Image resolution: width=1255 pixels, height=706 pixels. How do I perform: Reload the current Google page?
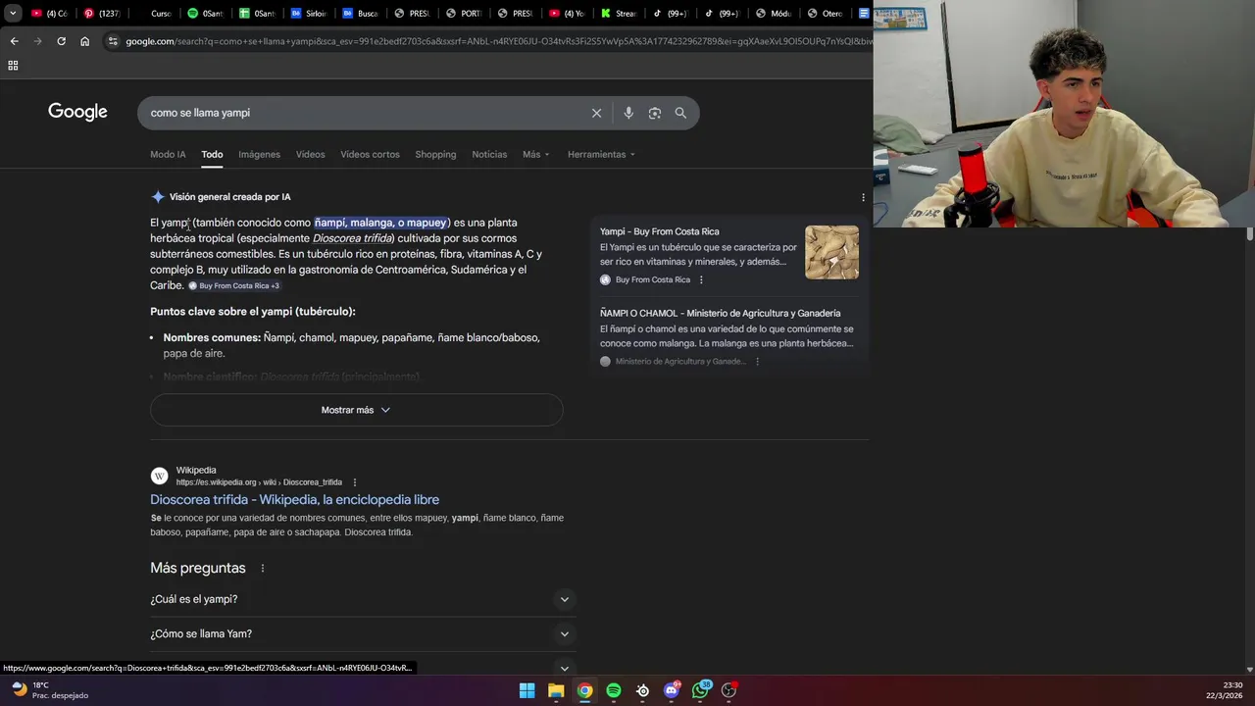(61, 41)
